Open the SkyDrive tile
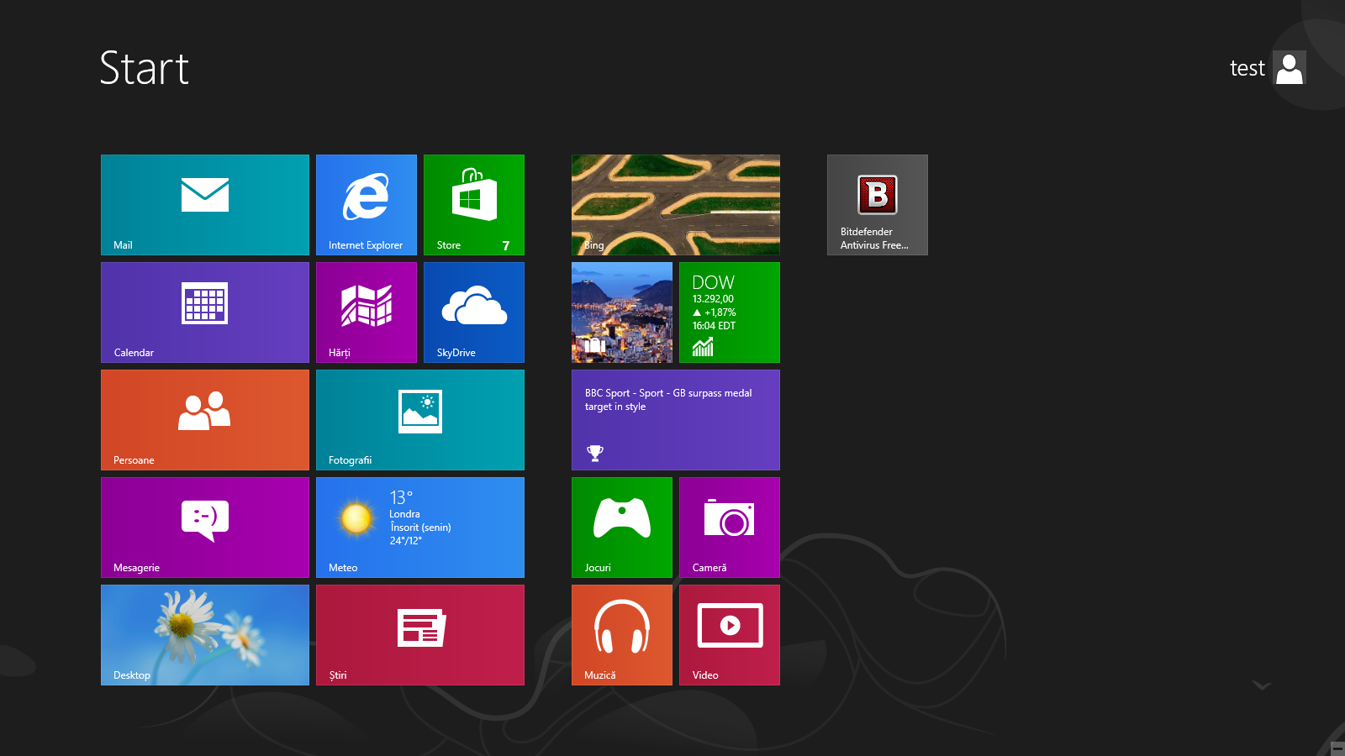 (474, 312)
